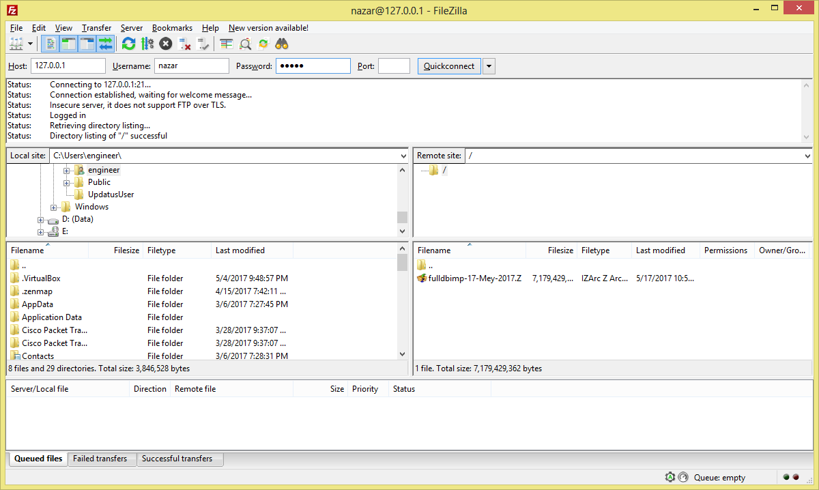Image resolution: width=819 pixels, height=490 pixels.
Task: Click the Username field containing nazar
Action: click(x=192, y=66)
